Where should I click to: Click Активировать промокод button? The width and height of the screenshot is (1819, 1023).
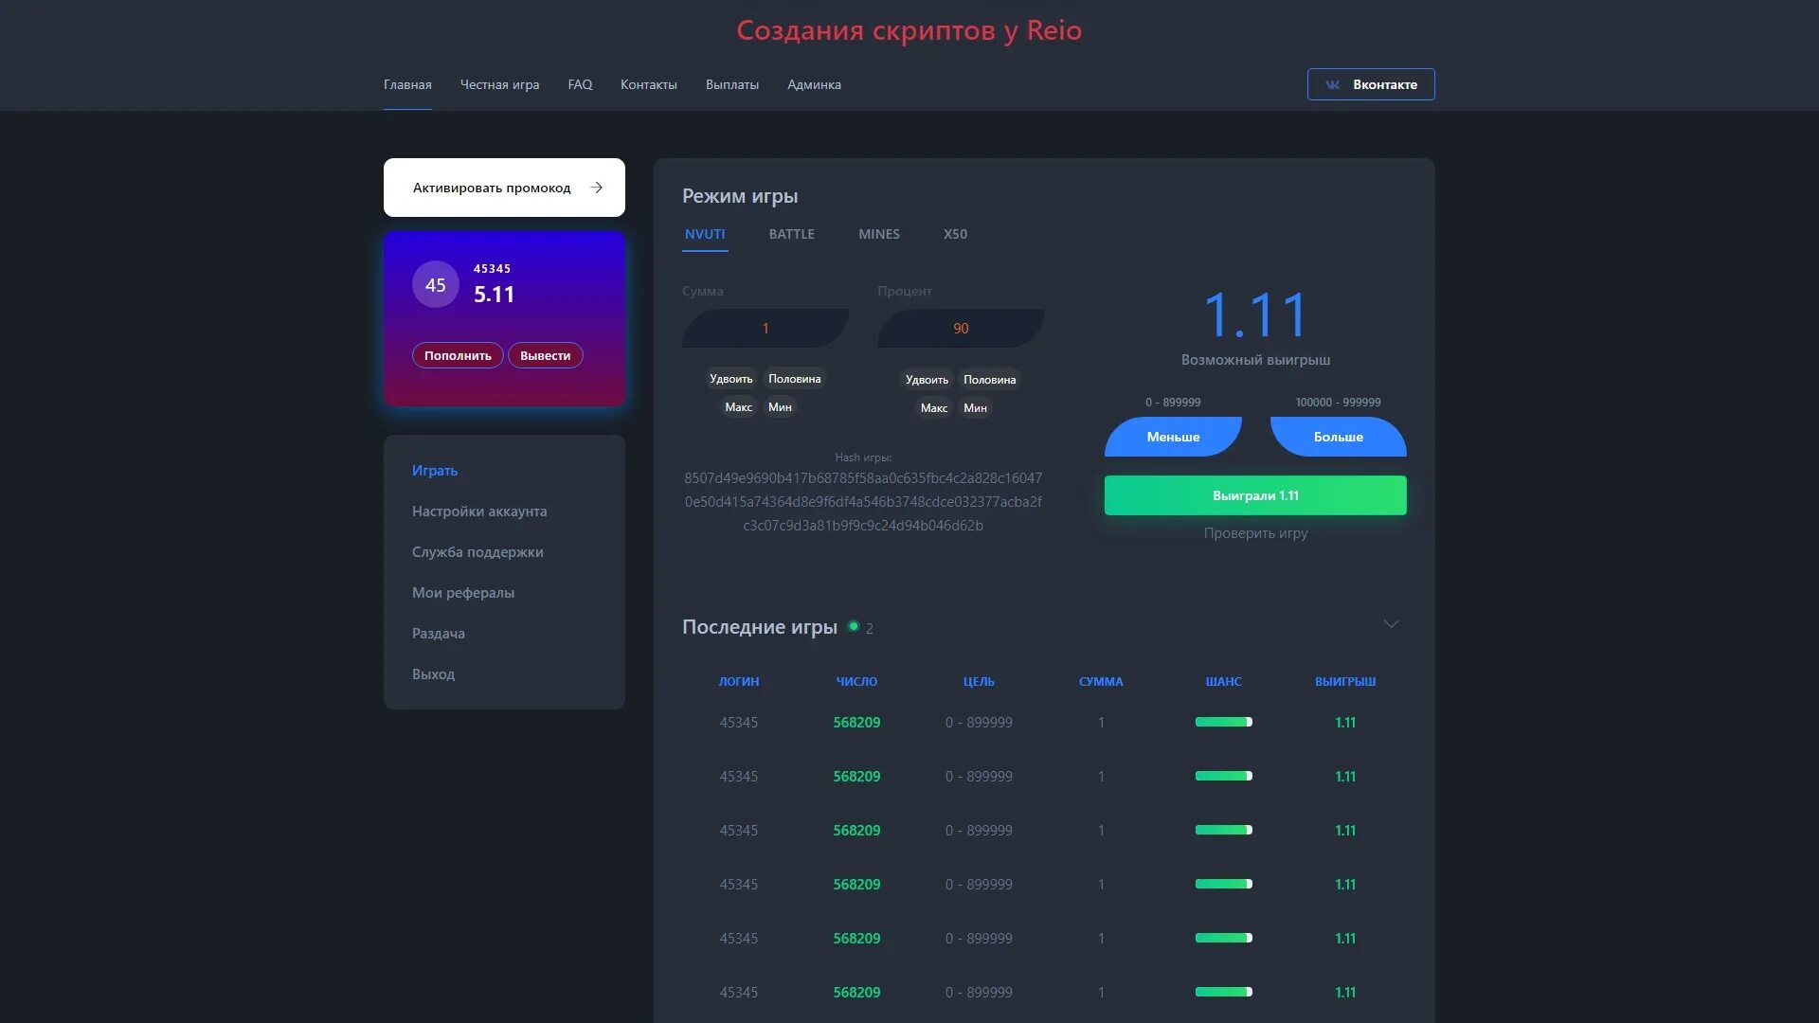[504, 188]
